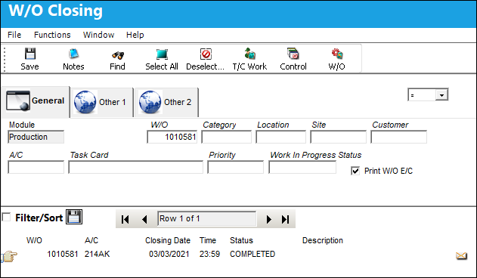Open Notes from the toolbar
Viewport: 477px width, 278px height.
pyautogui.click(x=73, y=54)
